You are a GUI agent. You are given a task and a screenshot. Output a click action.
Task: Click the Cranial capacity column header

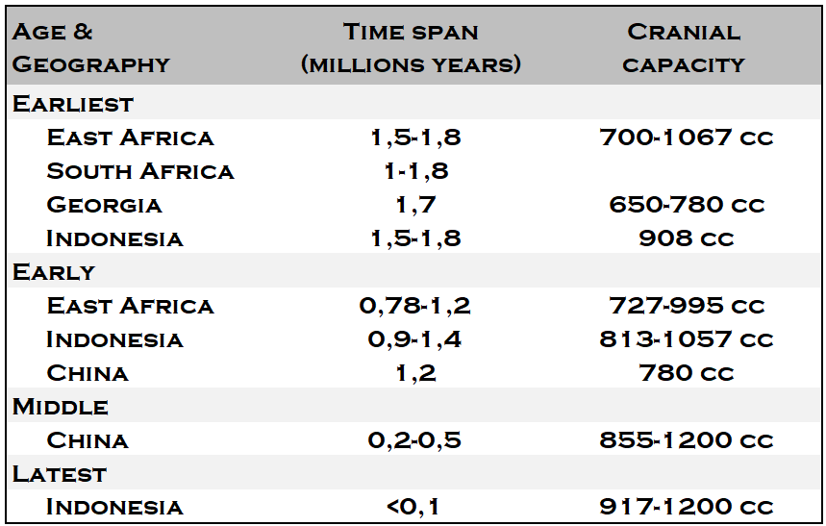684,48
